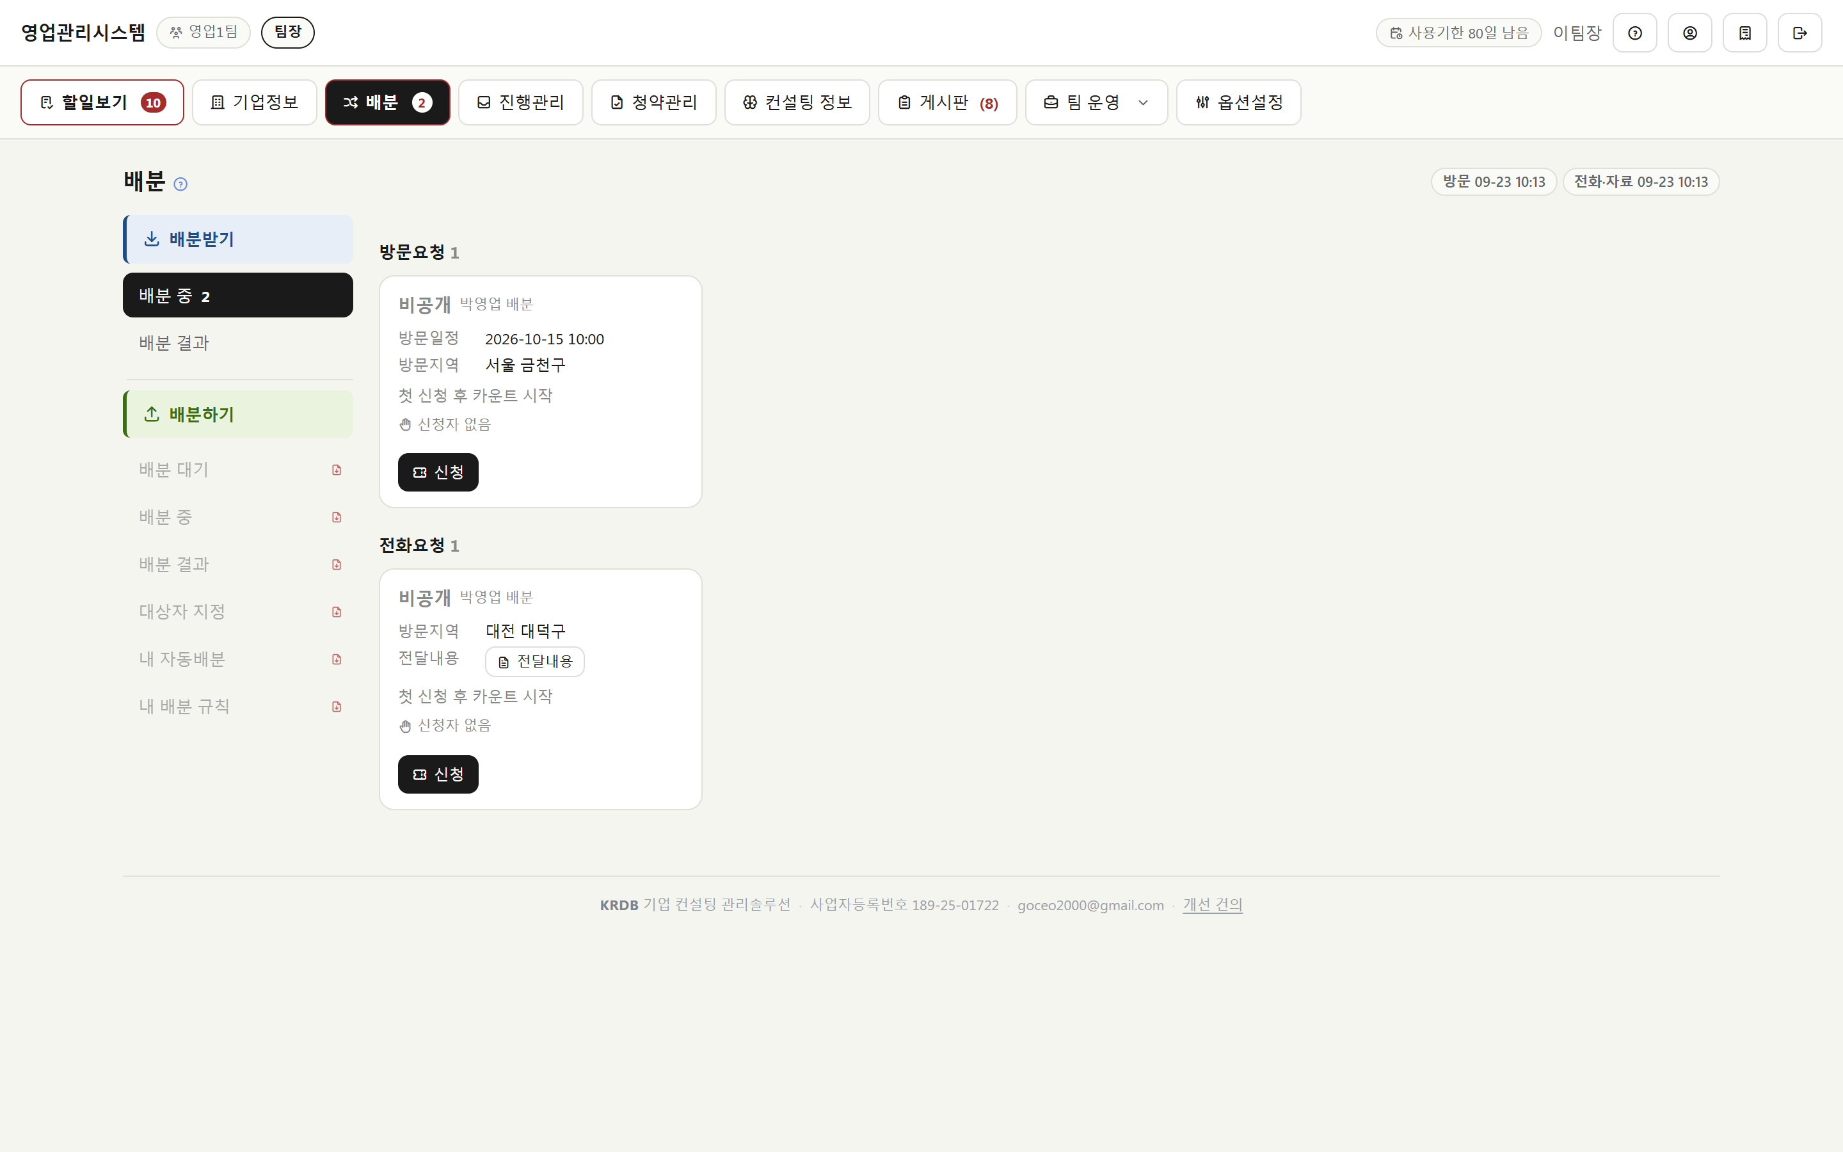Click the 대전 대덕구 region text
This screenshot has height=1152, width=1843.
[x=525, y=631]
